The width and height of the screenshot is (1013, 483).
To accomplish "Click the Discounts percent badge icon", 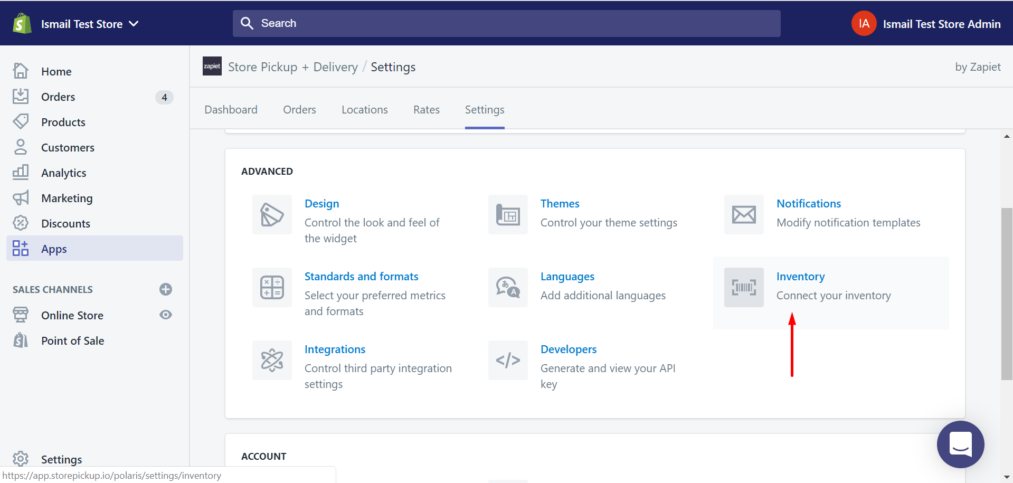I will [21, 223].
